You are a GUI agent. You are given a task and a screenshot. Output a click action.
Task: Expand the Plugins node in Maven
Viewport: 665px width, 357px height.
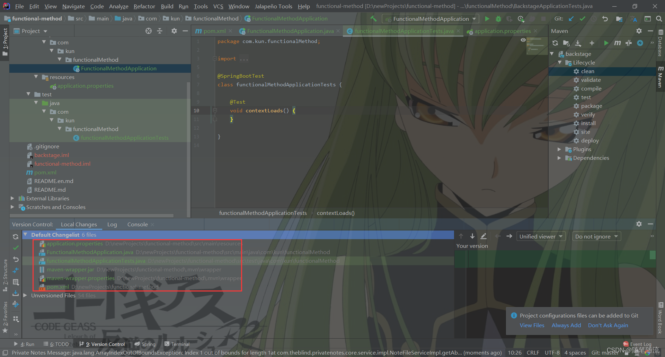(559, 149)
